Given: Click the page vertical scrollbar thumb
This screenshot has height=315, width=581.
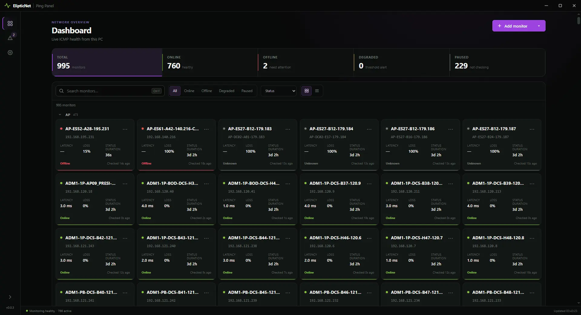Looking at the screenshot, I should (579, 21).
